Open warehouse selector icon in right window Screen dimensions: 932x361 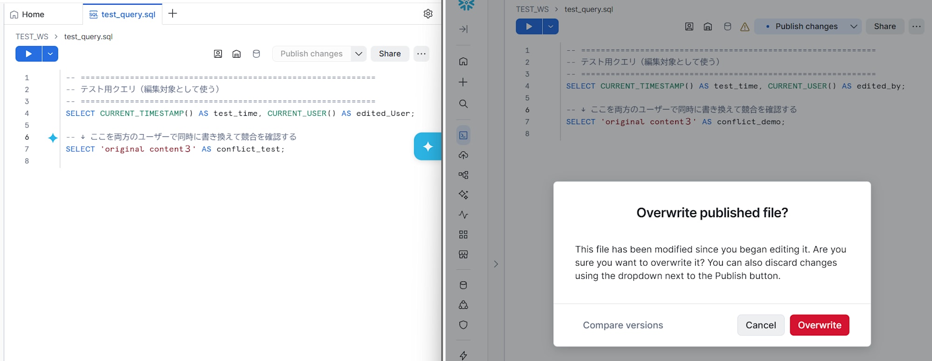pos(708,27)
